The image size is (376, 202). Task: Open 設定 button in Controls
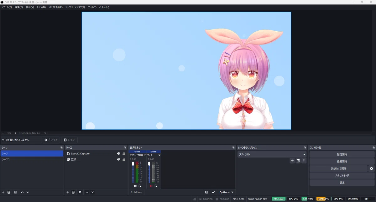pos(342,183)
